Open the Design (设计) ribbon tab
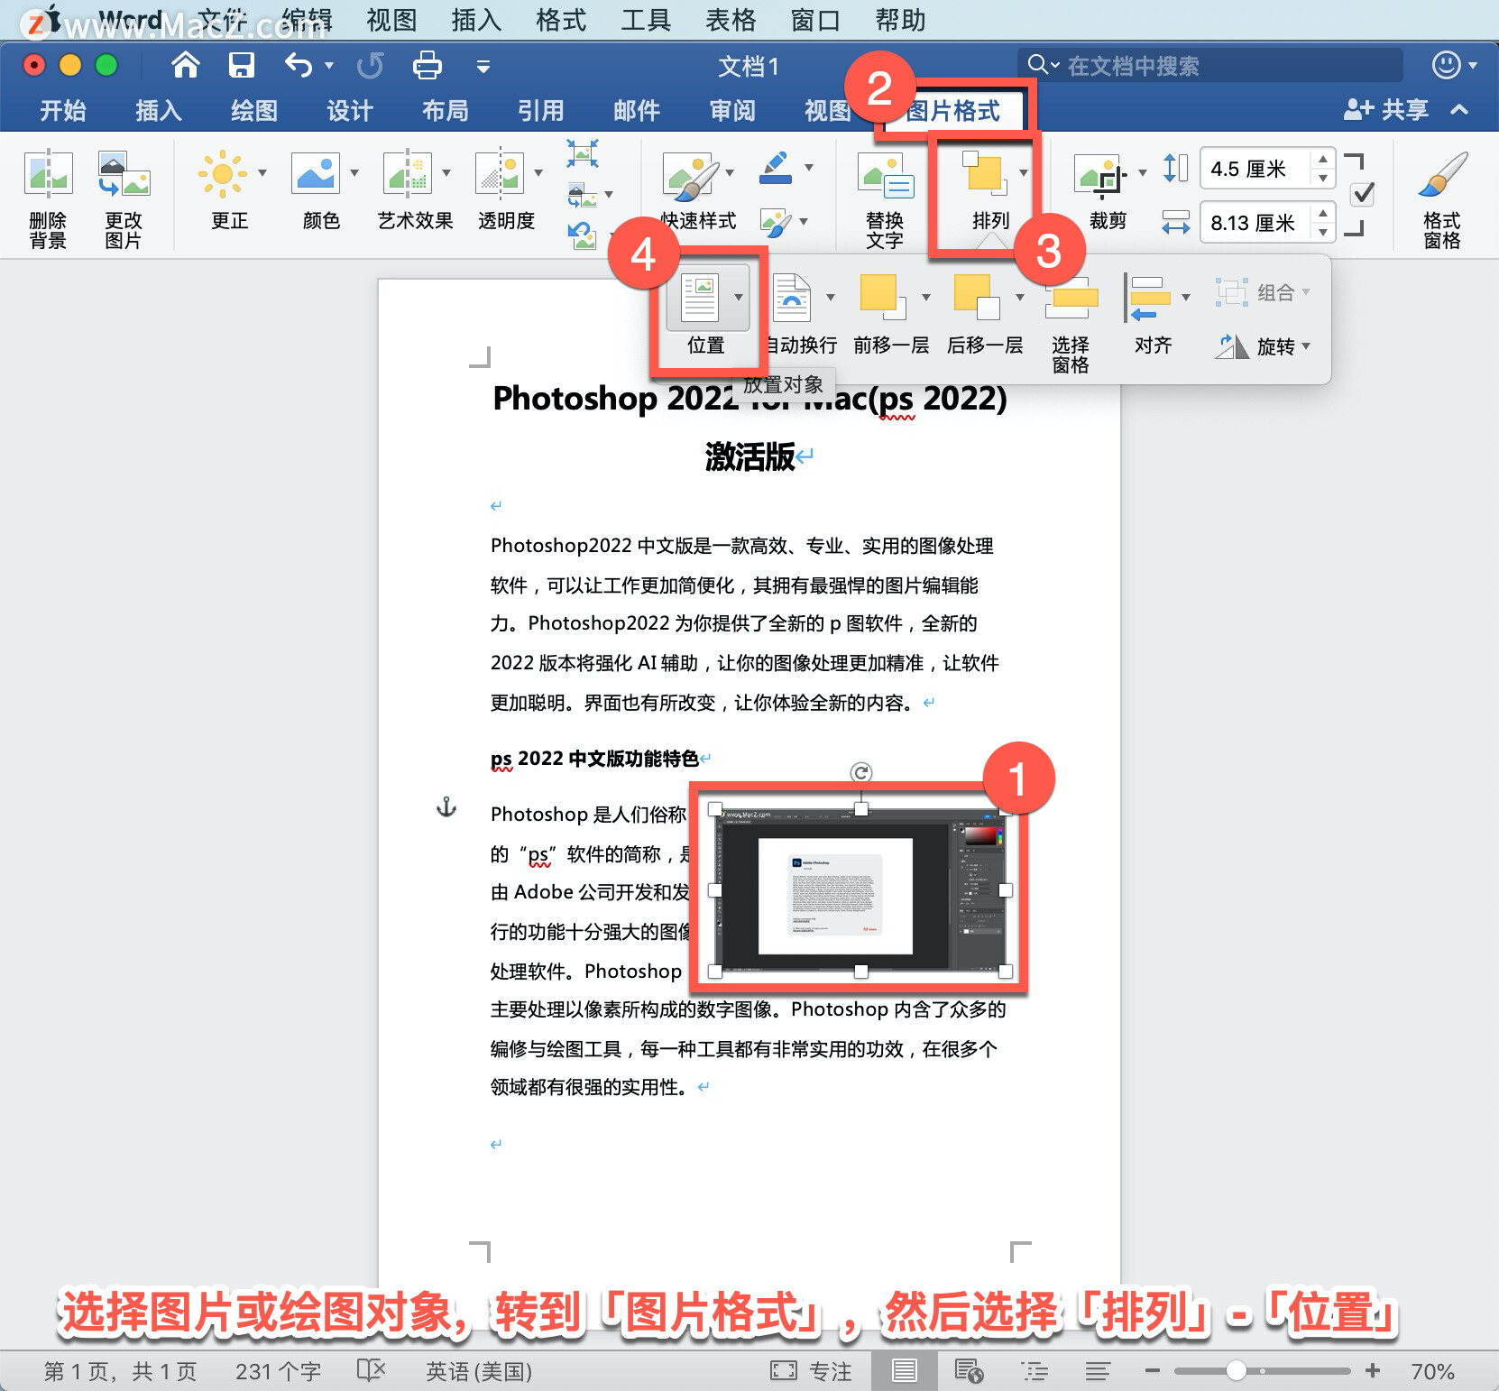1499x1391 pixels. coord(350,111)
